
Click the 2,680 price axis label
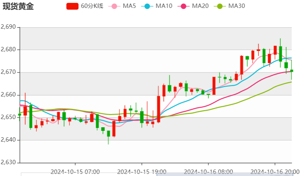(8, 49)
